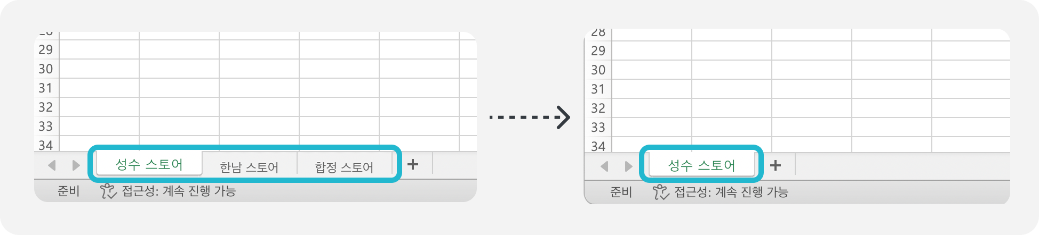Click accessibility checker icon in left status bar
This screenshot has width=1039, height=235.
pos(108,191)
